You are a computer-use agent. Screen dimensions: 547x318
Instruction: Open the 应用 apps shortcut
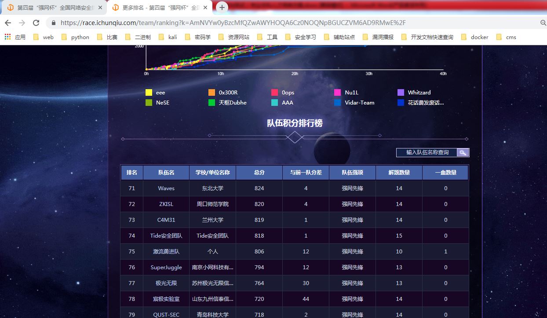pyautogui.click(x=15, y=37)
